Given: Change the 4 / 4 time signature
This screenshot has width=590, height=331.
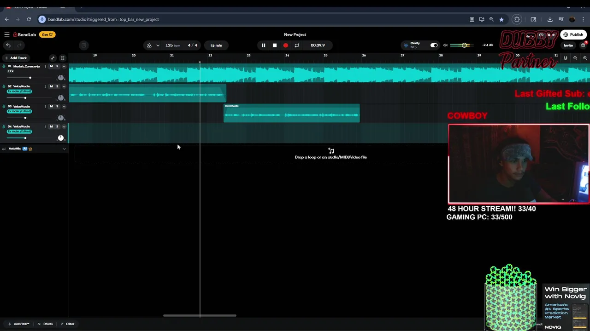Looking at the screenshot, I should pos(192,45).
